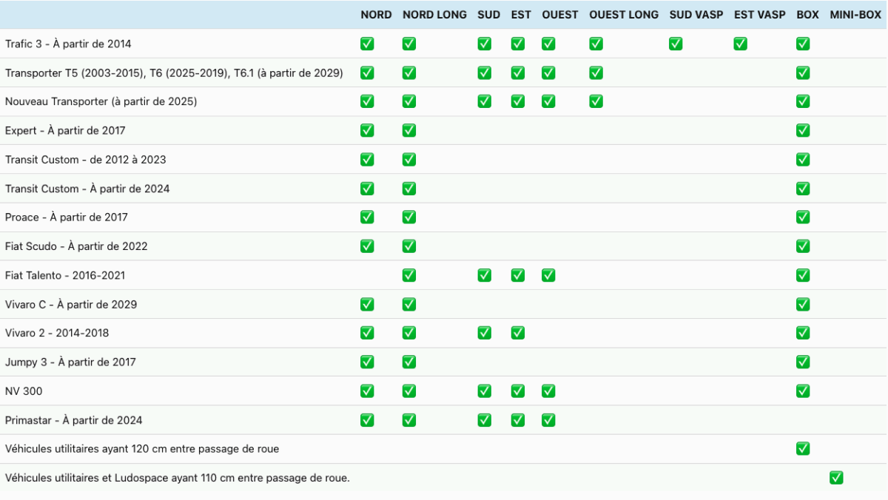The width and height of the screenshot is (888, 500).
Task: Select Vivaro 2 check mark under SUD
Action: (x=484, y=333)
